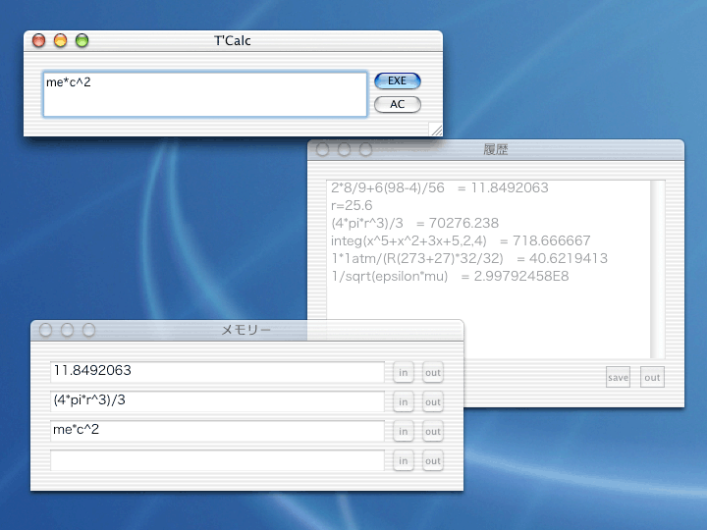Viewport: 707px width, 530px height.
Task: Click the third zoom button of メモリー window
Action: [x=88, y=330]
